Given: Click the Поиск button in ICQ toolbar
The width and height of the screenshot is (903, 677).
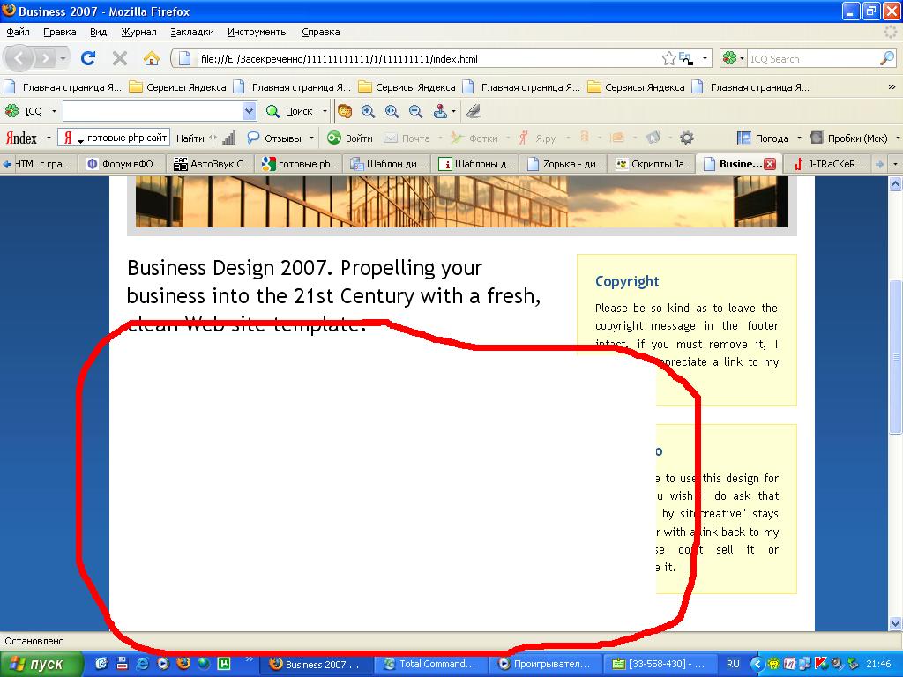Looking at the screenshot, I should click(x=291, y=111).
